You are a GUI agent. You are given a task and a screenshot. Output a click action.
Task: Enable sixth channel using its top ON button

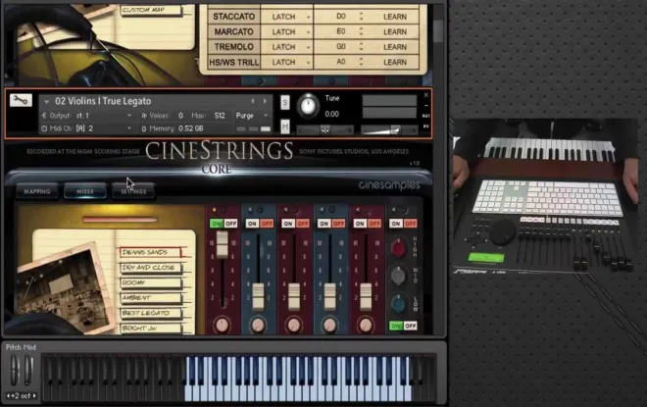396,224
